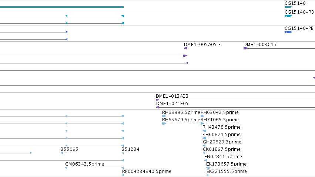Click the GH20629.3prime label

[x=222, y=142]
